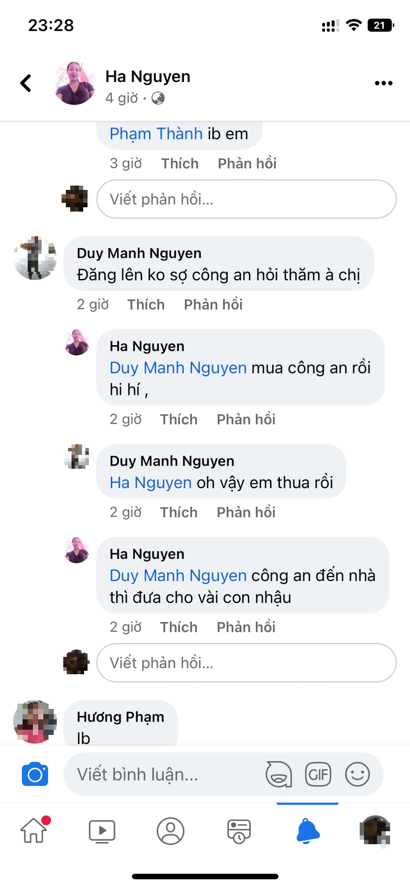Open the Notifications bell tab
410x888 pixels.
click(308, 831)
